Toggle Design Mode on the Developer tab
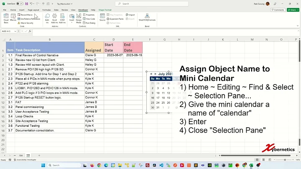 (79, 18)
